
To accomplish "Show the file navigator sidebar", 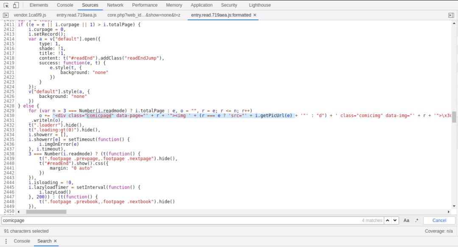I will 6,15.
